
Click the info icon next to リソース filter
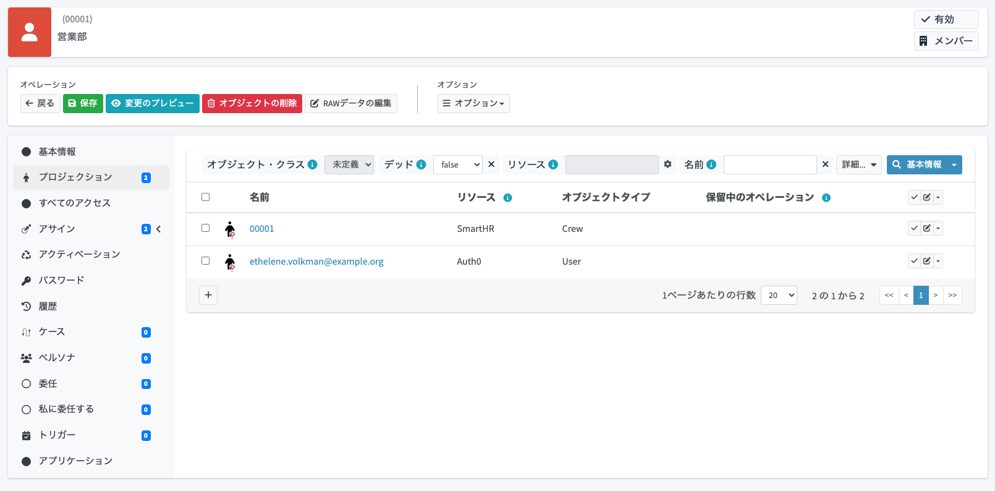[x=553, y=164]
